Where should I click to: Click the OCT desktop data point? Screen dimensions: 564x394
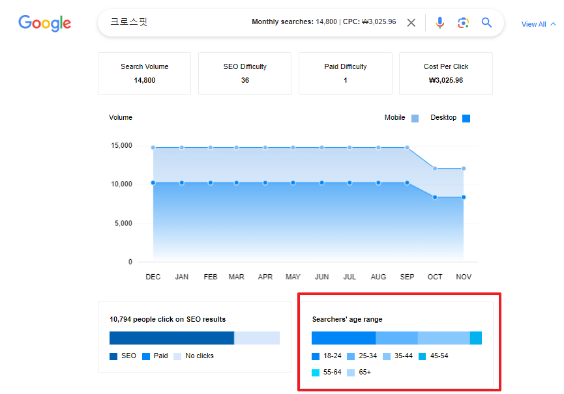pyautogui.click(x=435, y=197)
